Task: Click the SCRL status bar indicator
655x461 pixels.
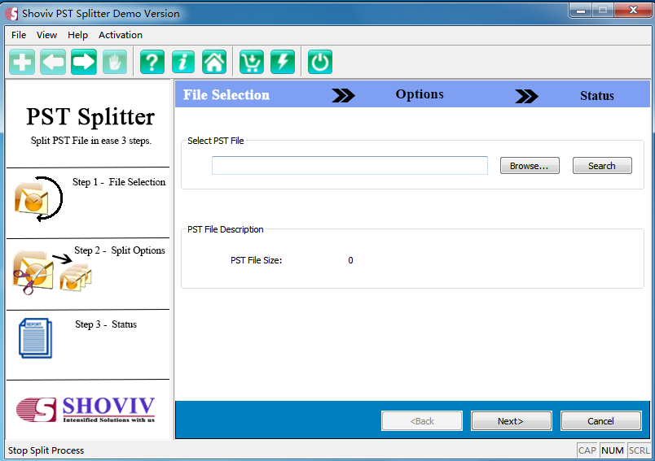Action: 640,450
